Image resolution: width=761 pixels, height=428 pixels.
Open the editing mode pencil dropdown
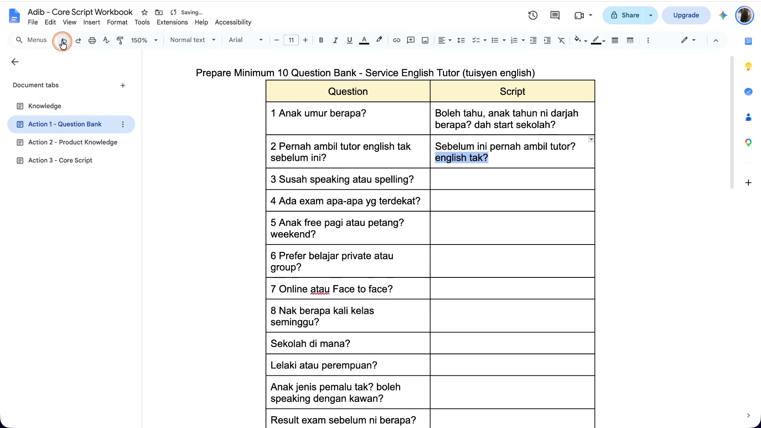click(688, 40)
